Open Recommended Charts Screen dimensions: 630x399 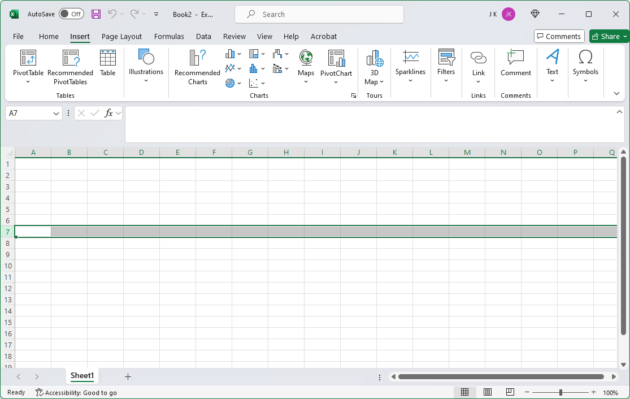[197, 67]
